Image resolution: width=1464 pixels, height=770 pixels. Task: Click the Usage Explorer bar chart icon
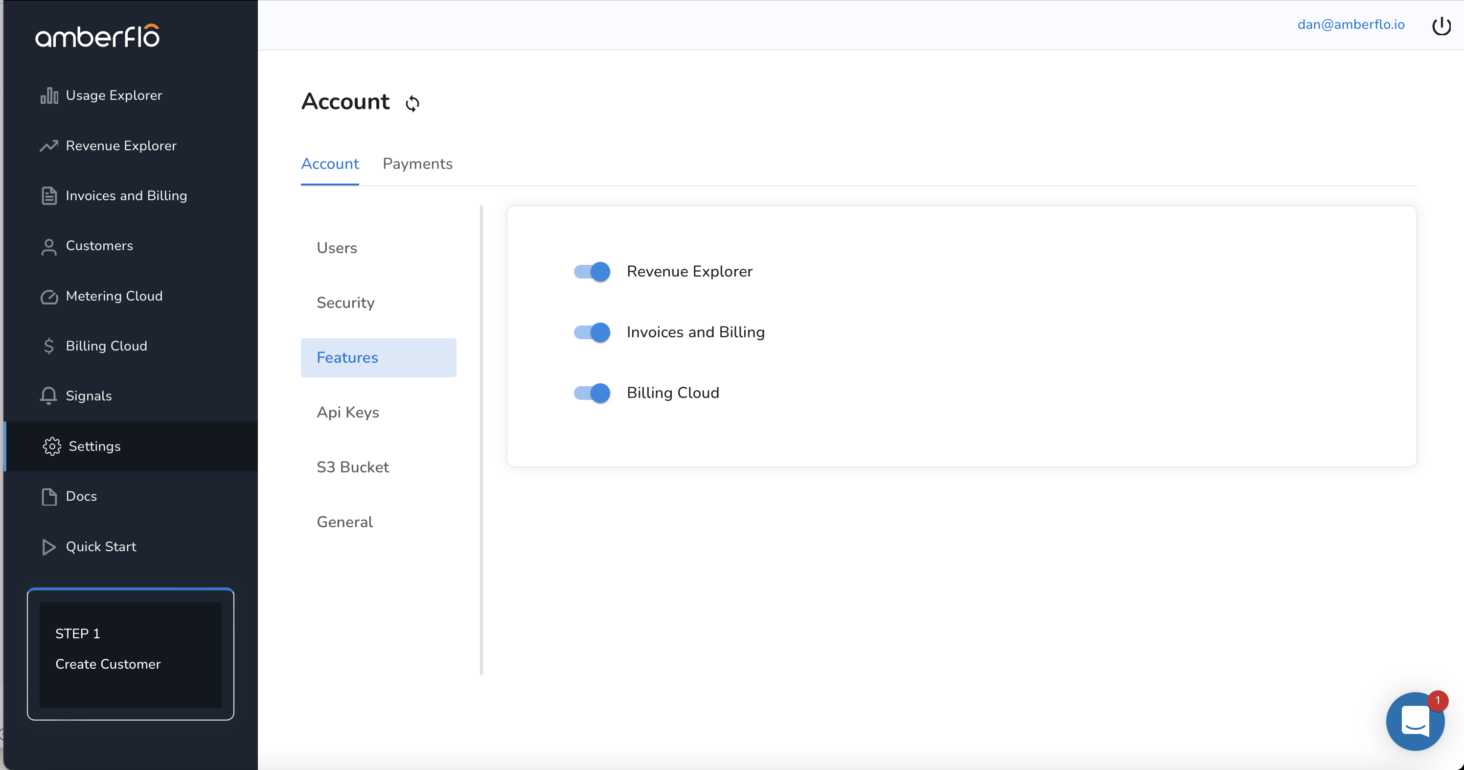[49, 95]
